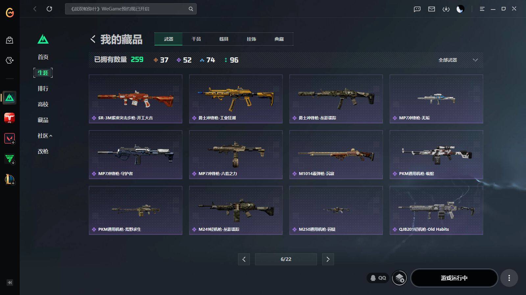526x295 pixels.
Task: Click the 游戏运行中 button
Action: [x=454, y=278]
